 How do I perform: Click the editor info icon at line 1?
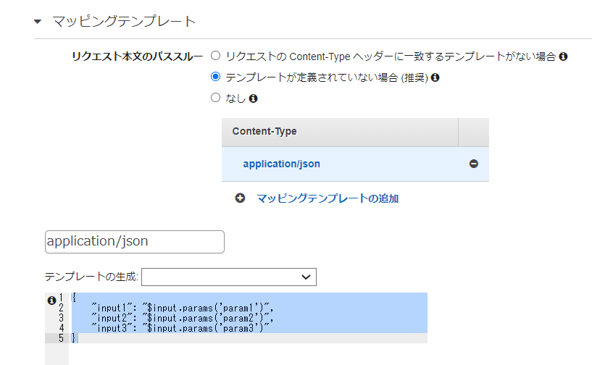click(x=51, y=301)
